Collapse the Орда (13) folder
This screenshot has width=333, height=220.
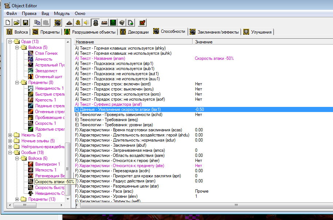click(x=10, y=42)
